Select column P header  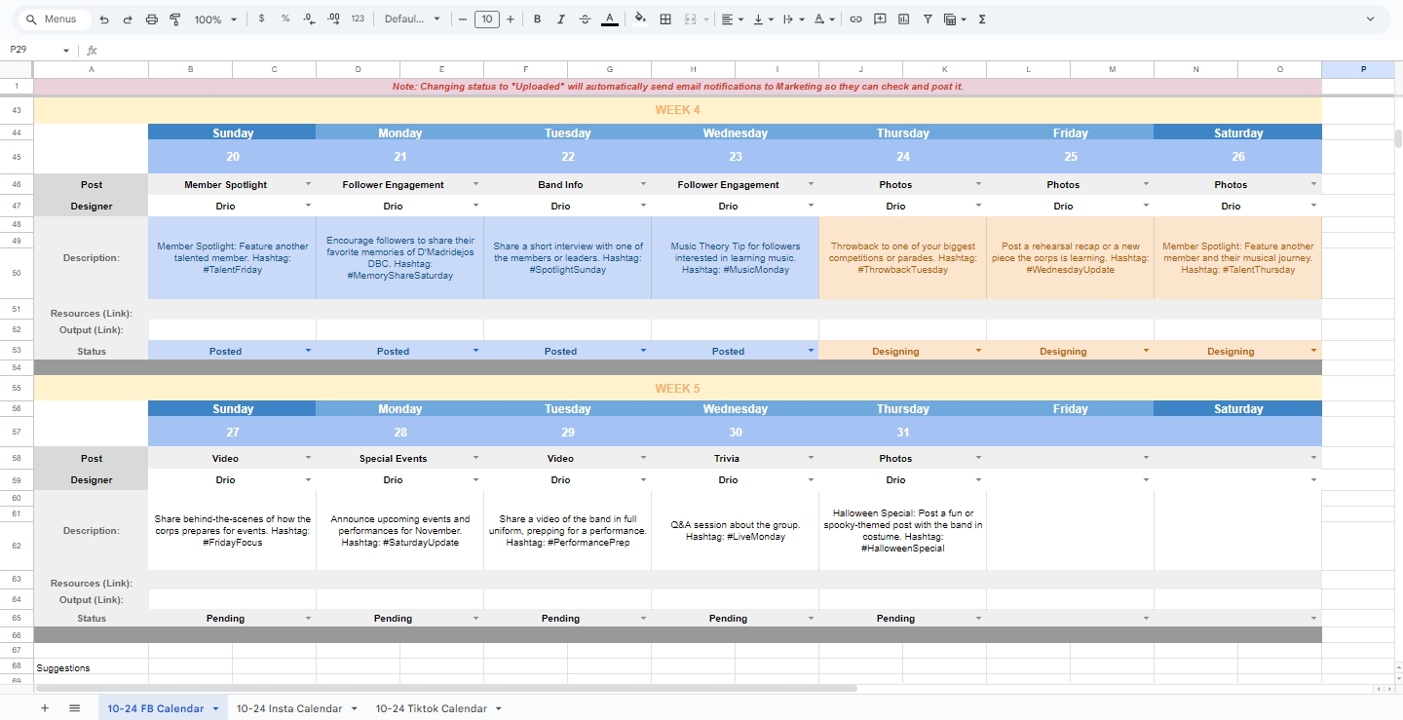click(x=1362, y=69)
